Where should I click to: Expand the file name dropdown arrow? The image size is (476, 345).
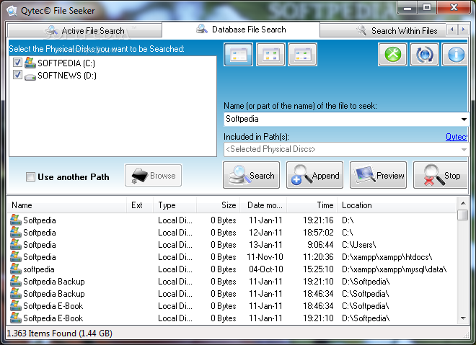pyautogui.click(x=464, y=119)
